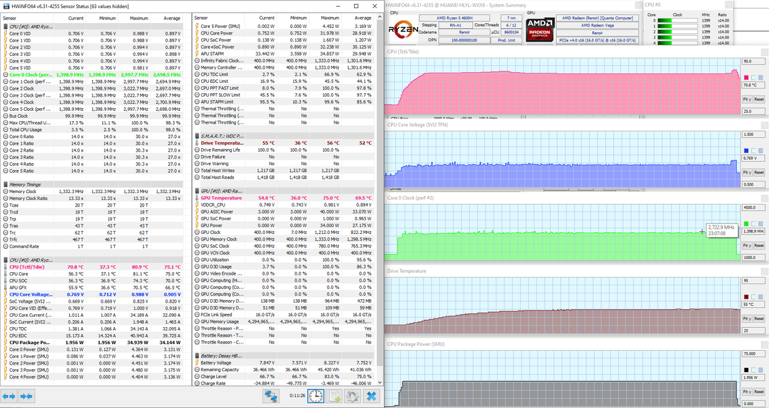The image size is (769, 408).
Task: Click the Maximum column header in right pane
Action: [330, 18]
